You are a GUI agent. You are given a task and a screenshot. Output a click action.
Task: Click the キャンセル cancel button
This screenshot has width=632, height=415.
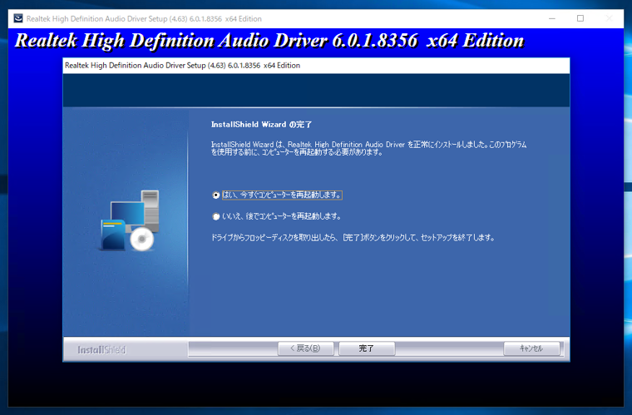[531, 348]
